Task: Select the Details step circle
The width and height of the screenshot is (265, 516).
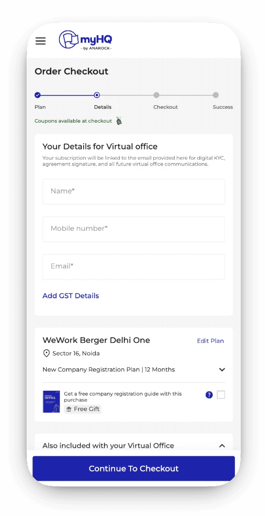Action: (97, 95)
